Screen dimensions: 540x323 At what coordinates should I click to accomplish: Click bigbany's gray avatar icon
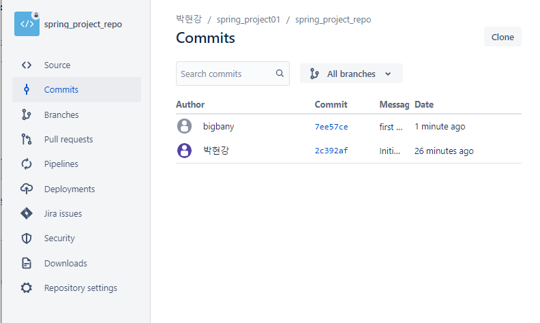[x=184, y=126]
